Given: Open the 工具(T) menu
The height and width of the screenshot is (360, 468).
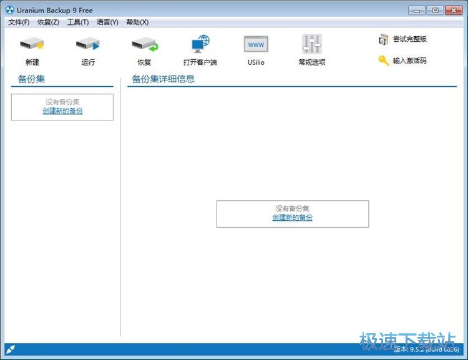Looking at the screenshot, I should point(78,22).
